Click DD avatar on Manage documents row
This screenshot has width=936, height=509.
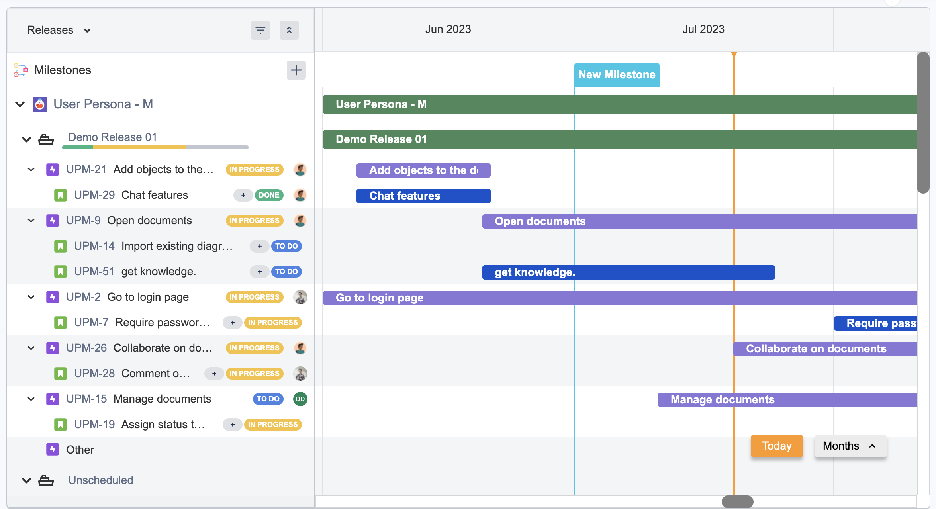(300, 399)
